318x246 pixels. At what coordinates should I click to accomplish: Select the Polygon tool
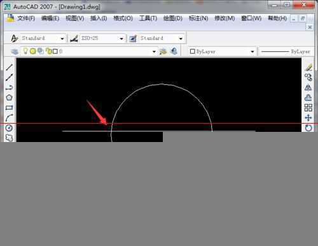tap(9, 98)
